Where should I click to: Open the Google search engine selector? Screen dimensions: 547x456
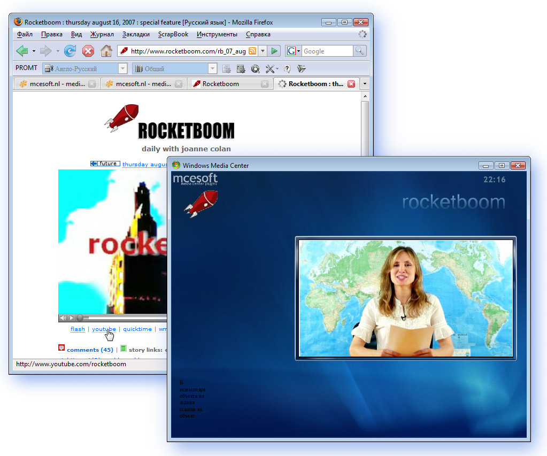click(x=293, y=51)
